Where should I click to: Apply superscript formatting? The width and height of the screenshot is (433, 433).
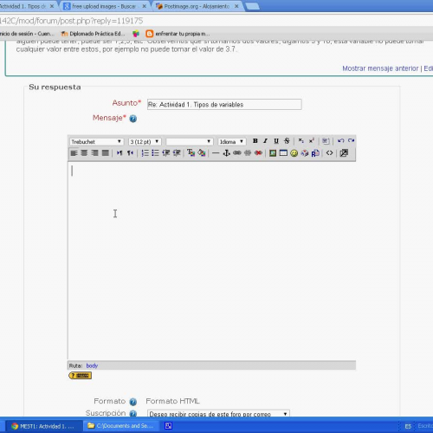pos(312,141)
